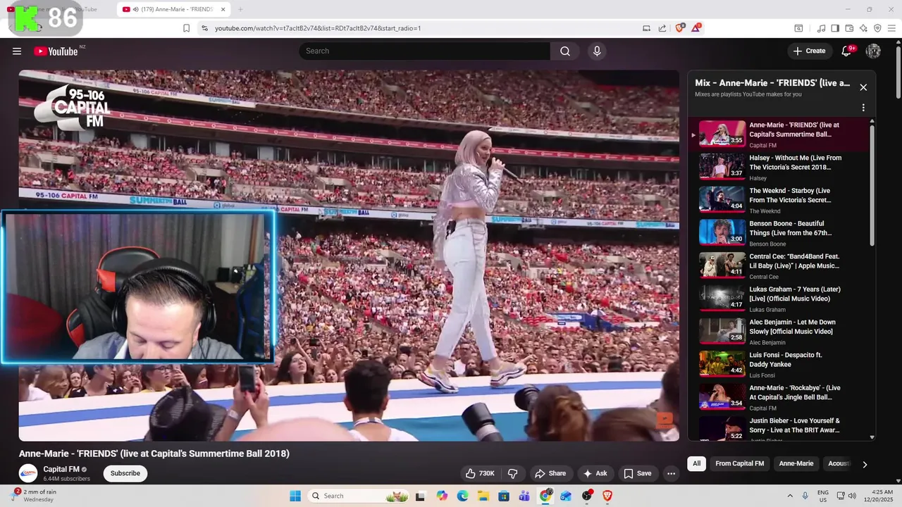Close the Mix playlist panel
902x507 pixels.
863,87
